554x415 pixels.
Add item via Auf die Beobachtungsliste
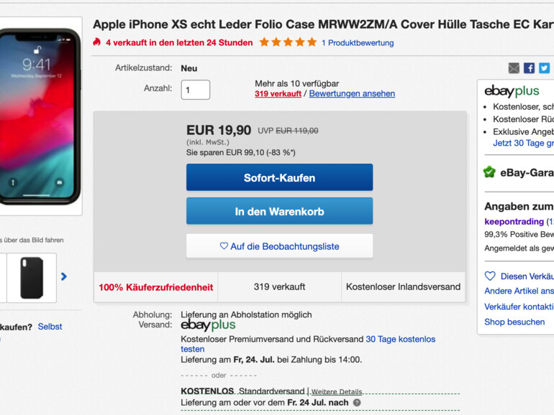(x=279, y=246)
